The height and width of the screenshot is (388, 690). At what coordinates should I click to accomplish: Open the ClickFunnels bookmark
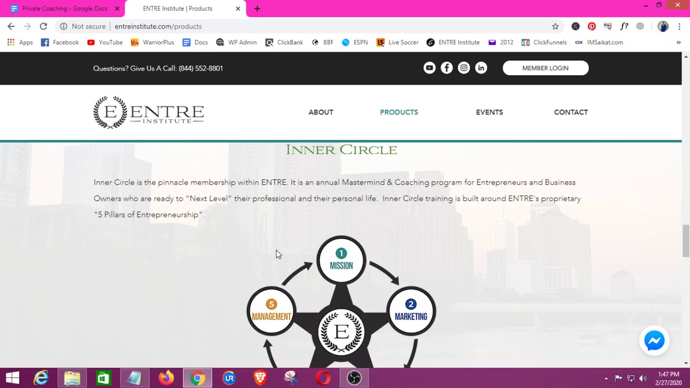tap(544, 43)
